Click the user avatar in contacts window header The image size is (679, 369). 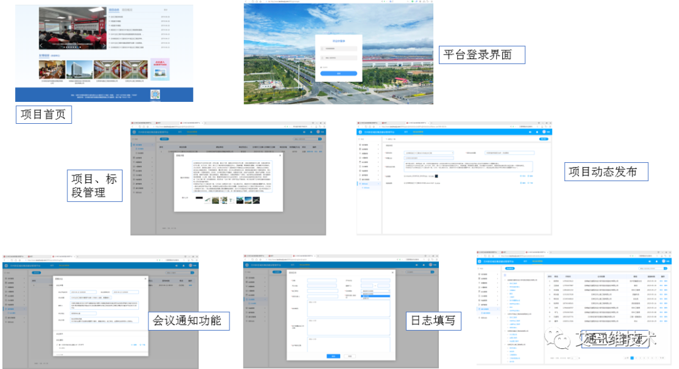[664, 261]
